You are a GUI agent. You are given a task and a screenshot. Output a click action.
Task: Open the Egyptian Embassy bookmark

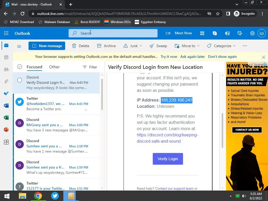(150, 22)
